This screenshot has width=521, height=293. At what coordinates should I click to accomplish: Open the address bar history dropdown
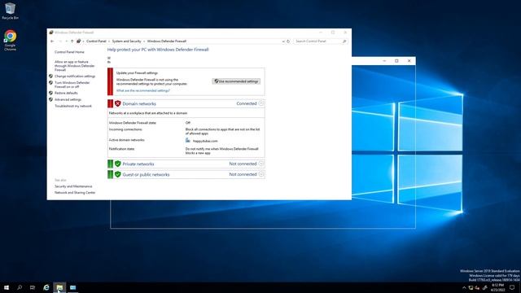point(283,42)
